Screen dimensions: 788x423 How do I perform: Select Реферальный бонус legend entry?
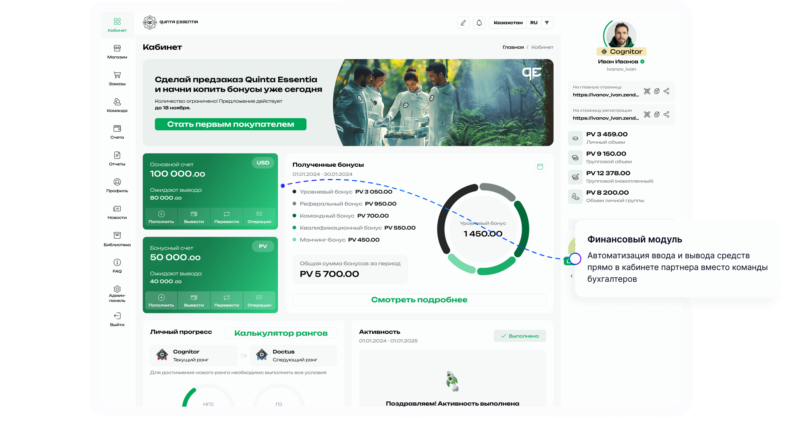pos(344,204)
